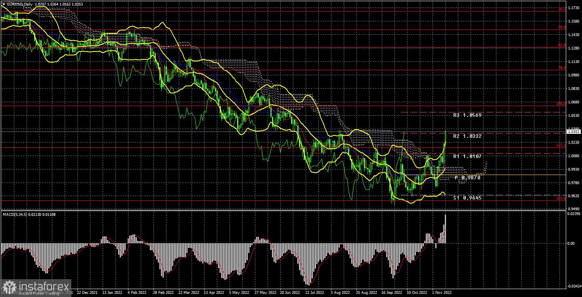This screenshot has width=582, height=297.
Task: Click the 61.8 Fibonacci level label
Action: click(x=561, y=46)
